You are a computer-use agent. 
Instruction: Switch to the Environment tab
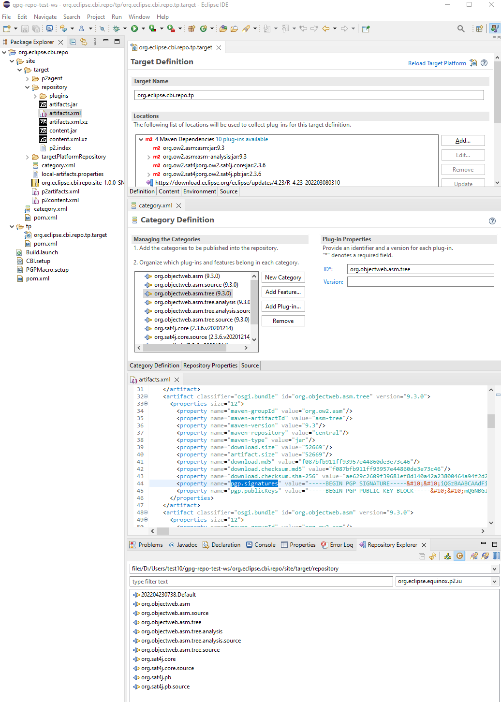pyautogui.click(x=200, y=191)
